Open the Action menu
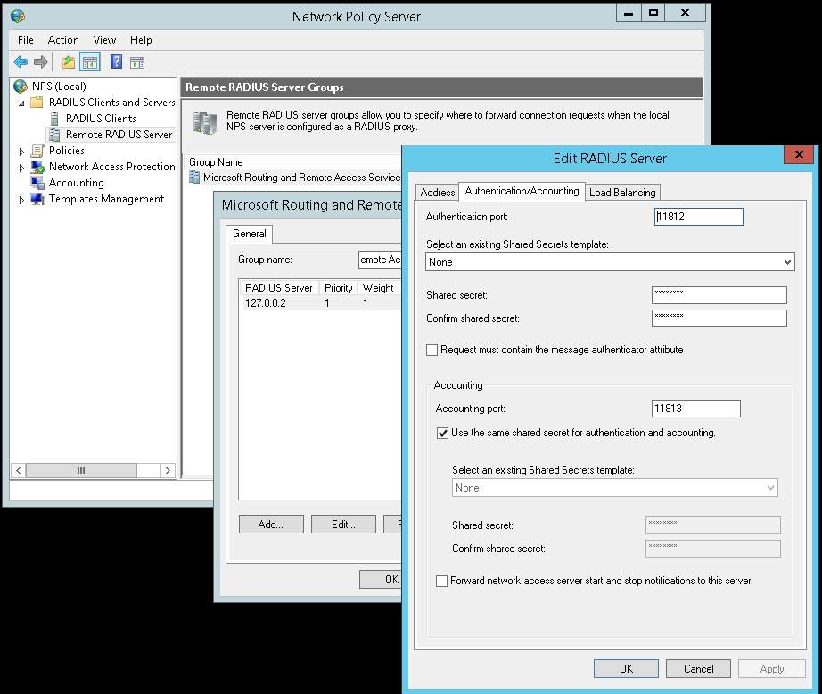822x694 pixels. 63,40
